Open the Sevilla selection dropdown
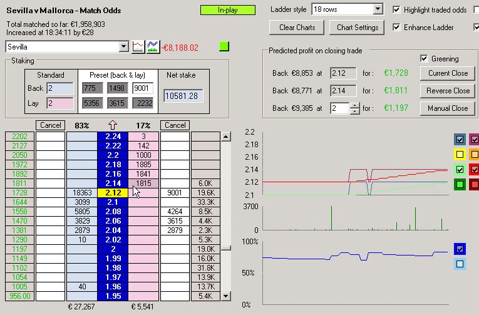Image resolution: width=479 pixels, height=315 pixels. (x=123, y=47)
